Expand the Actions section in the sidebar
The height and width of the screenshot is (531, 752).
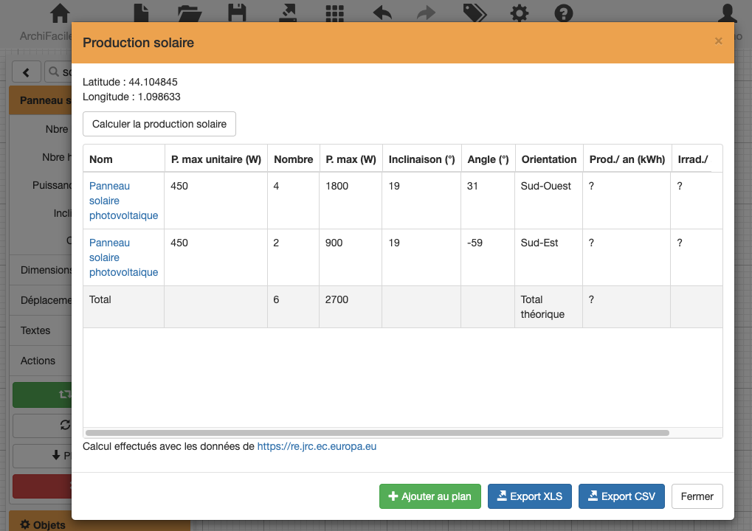click(38, 361)
